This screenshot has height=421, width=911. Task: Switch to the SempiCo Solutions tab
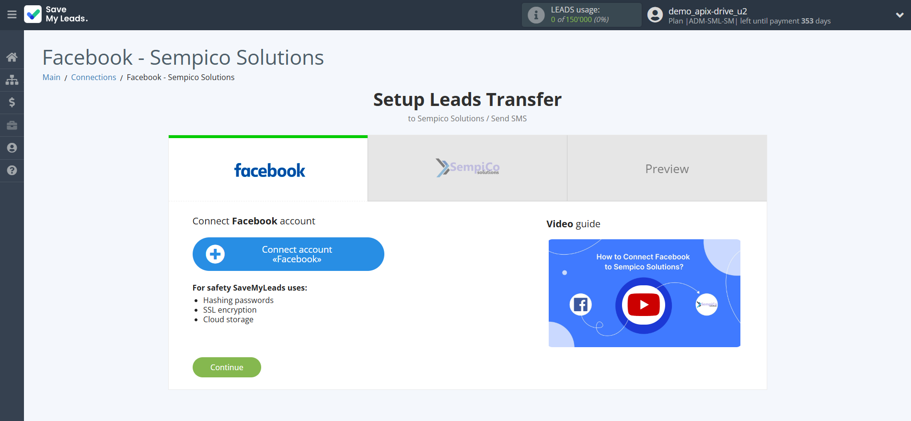click(x=467, y=168)
